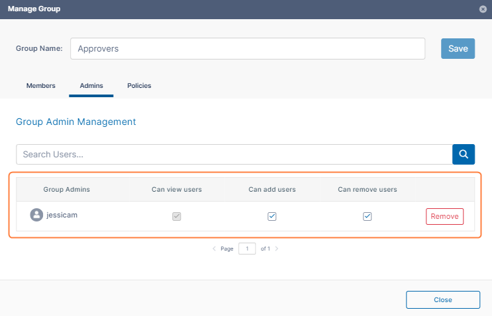Click into the Search Users box
The image size is (492, 316).
click(x=234, y=154)
